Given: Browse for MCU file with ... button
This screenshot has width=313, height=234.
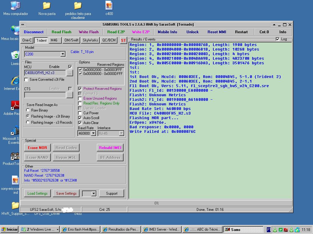Looking at the screenshot, I should click(x=70, y=73).
